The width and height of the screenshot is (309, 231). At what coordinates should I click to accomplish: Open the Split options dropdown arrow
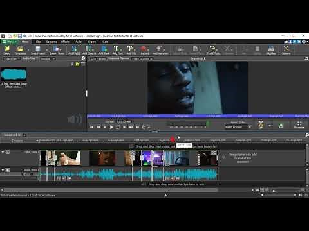pyautogui.click(x=270, y=126)
